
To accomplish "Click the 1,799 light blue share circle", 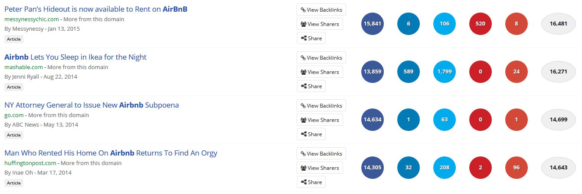I will [445, 72].
